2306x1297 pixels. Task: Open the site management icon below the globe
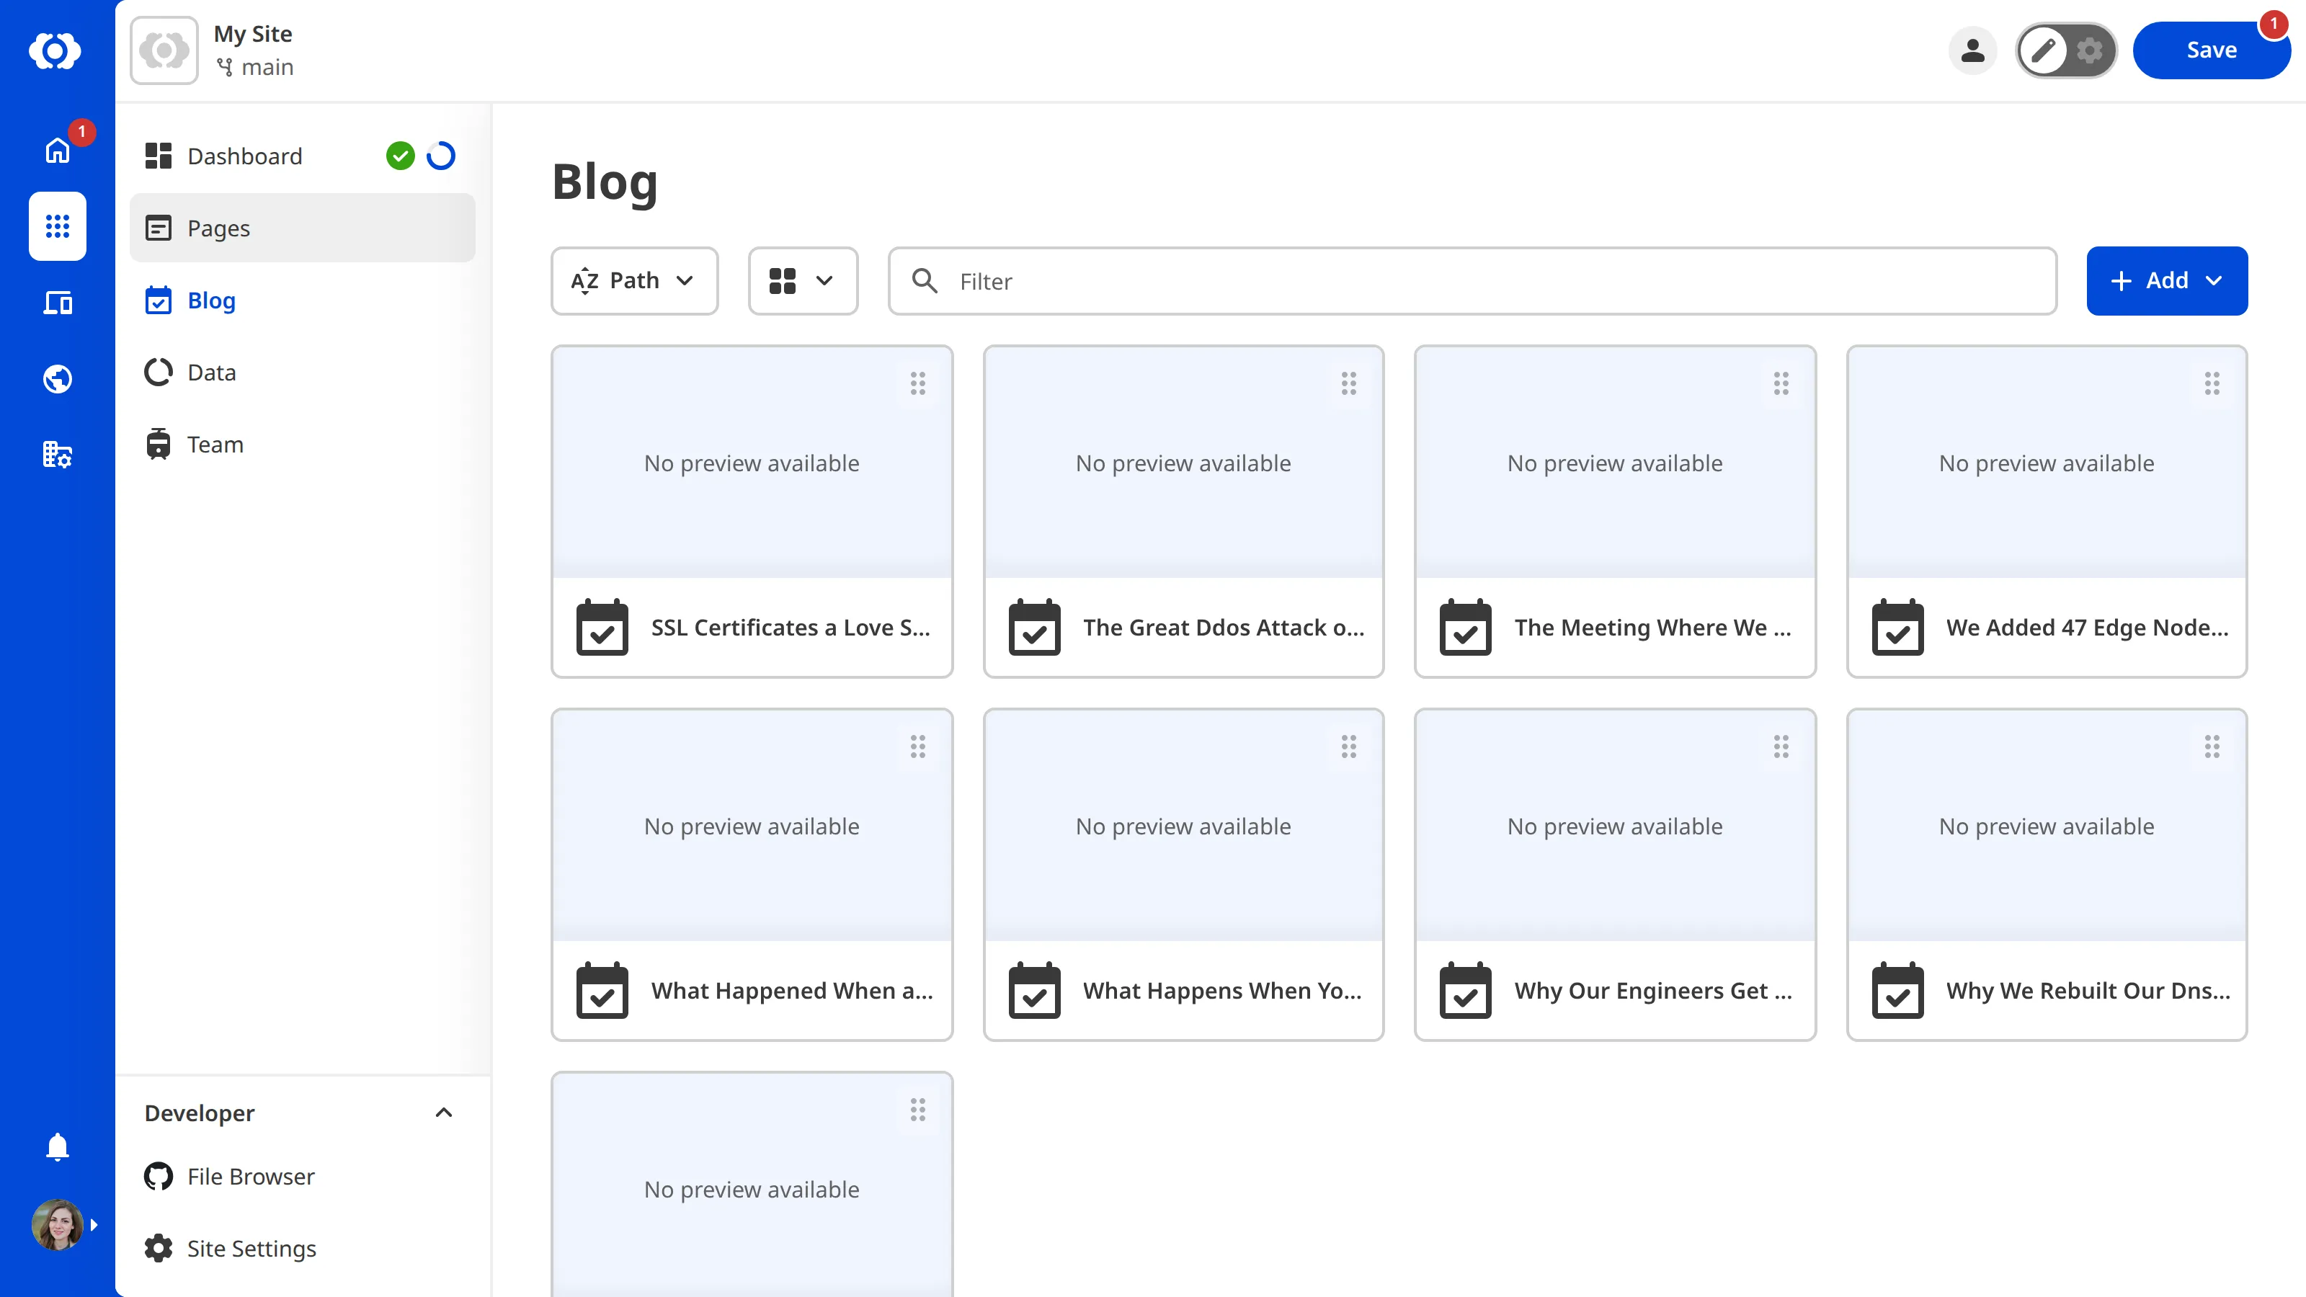click(56, 454)
